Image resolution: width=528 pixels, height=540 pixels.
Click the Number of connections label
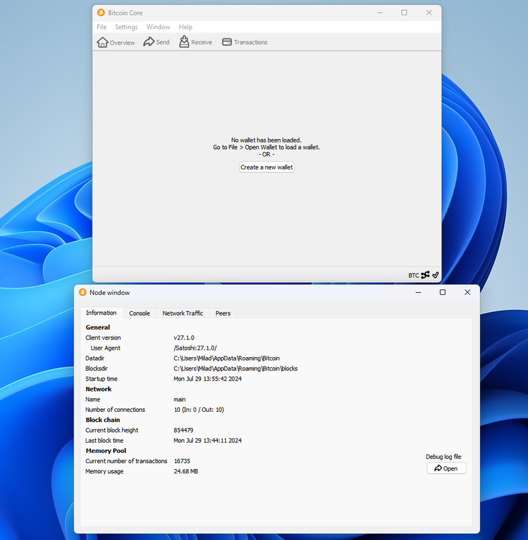pyautogui.click(x=115, y=410)
